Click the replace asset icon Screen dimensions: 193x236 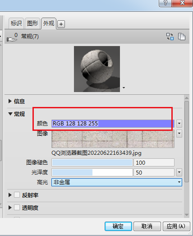pyautogui.click(x=170, y=37)
